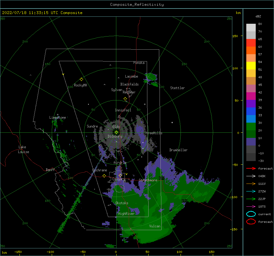
Task: Click the Lacombe town label
Action: point(132,76)
